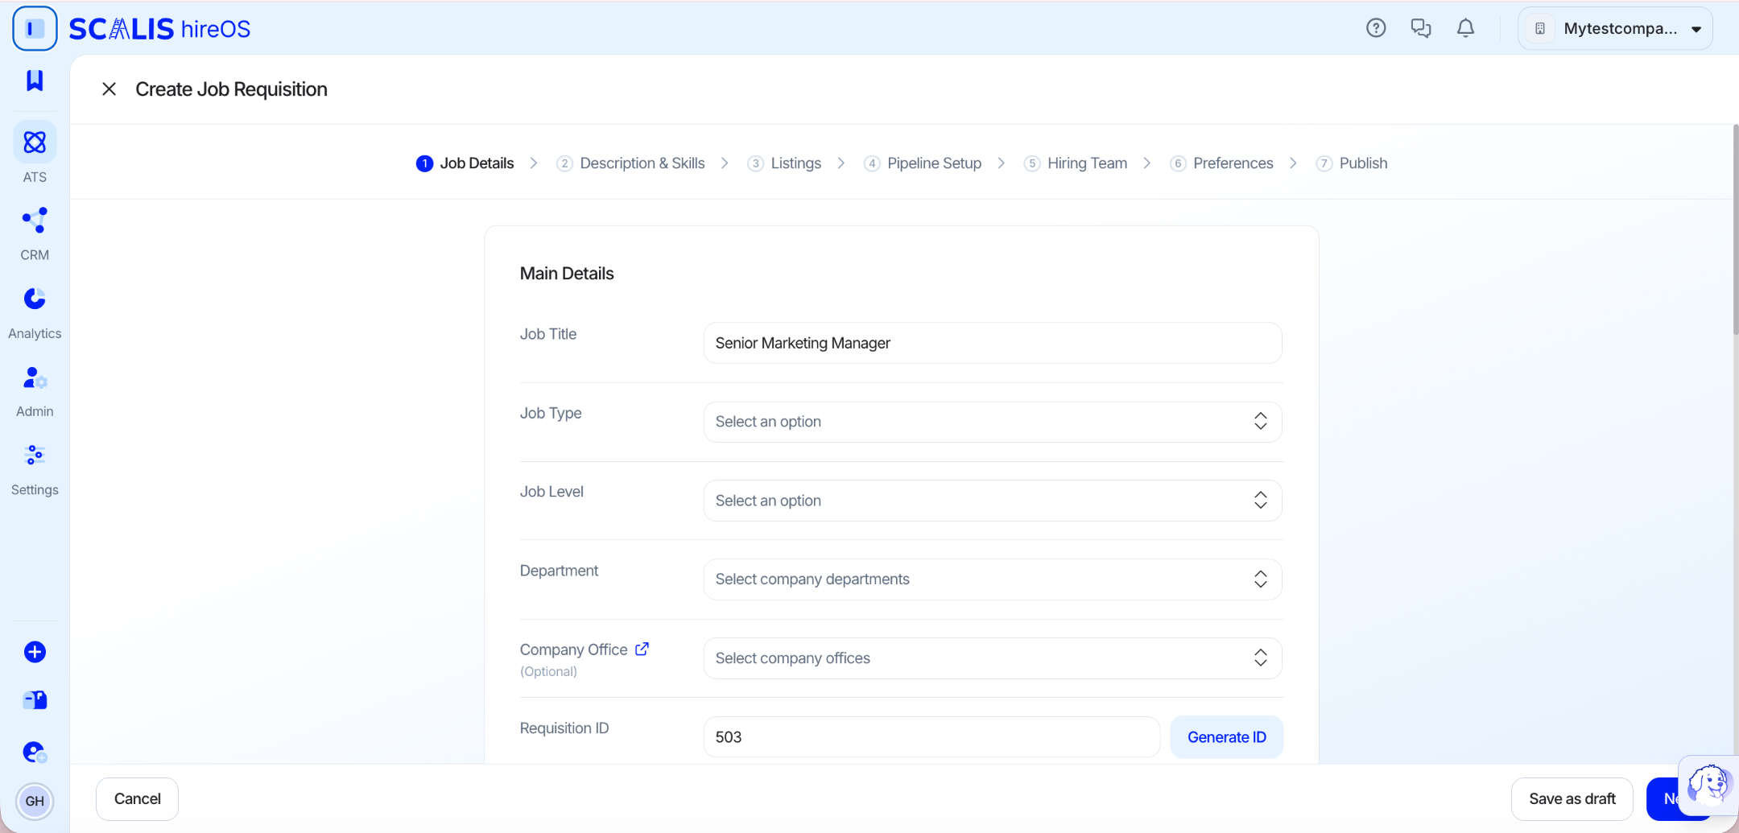Image resolution: width=1739 pixels, height=833 pixels.
Task: Open the Company Office dropdown
Action: 993,658
